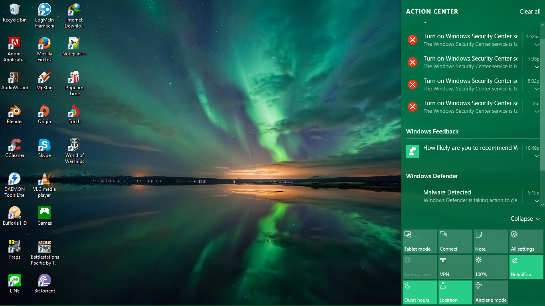
Task: Toggle the VPN quick action tile
Action: 455,267
